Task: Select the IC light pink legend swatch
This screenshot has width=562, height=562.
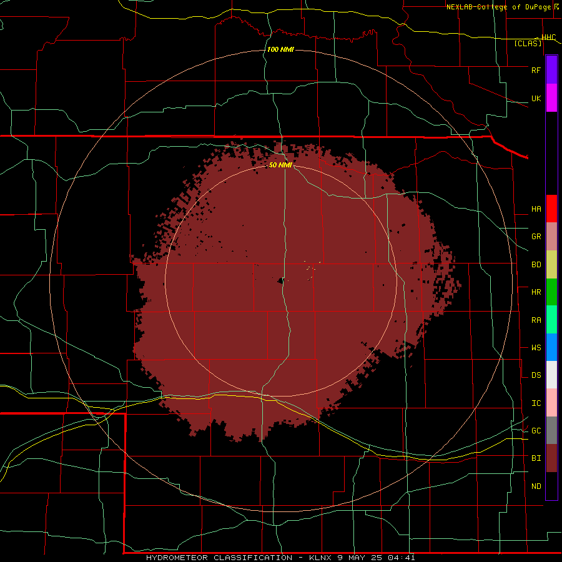Action: (x=551, y=403)
